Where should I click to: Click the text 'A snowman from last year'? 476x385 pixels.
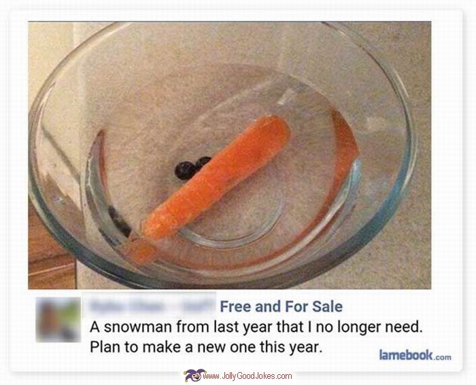tap(182, 327)
